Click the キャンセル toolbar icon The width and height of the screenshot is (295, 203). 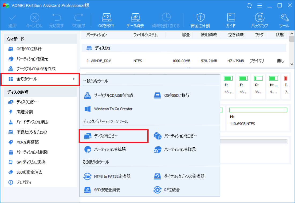34,20
